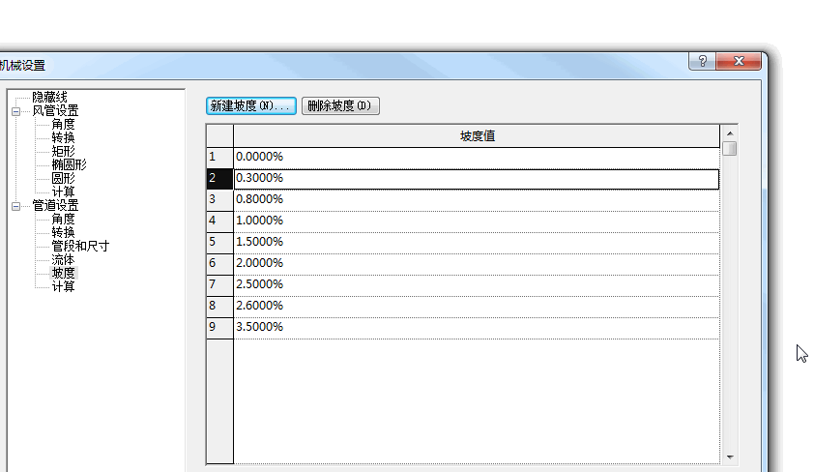Collapse the 风管设置 tree node
Image resolution: width=814 pixels, height=472 pixels.
(x=16, y=111)
